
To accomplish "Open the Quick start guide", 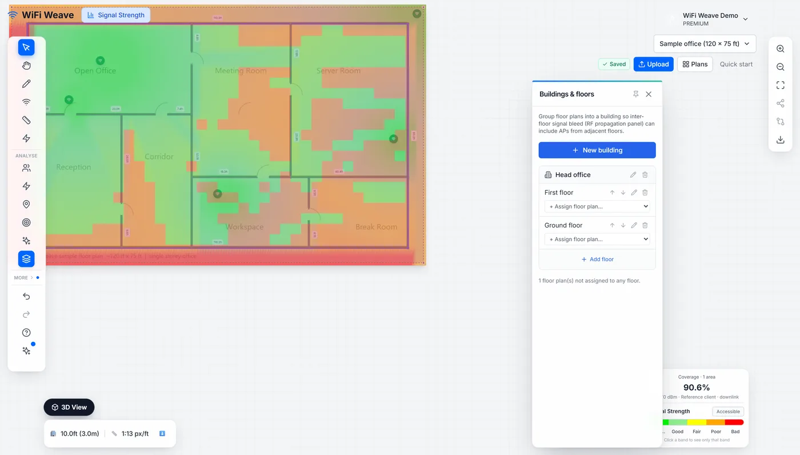I will pos(736,64).
